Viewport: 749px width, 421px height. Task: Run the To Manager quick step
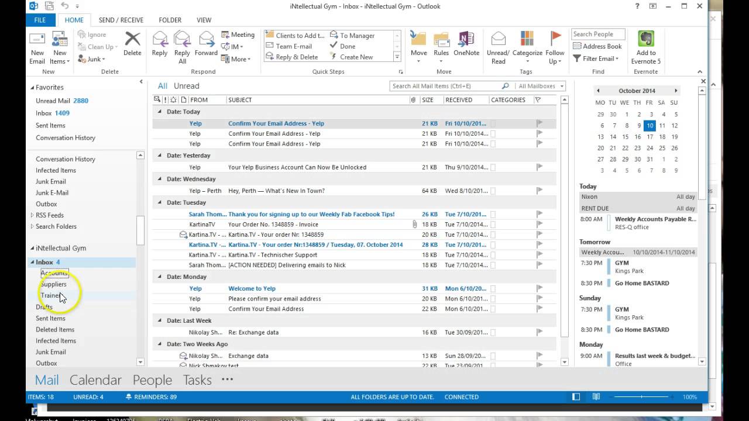pos(352,36)
